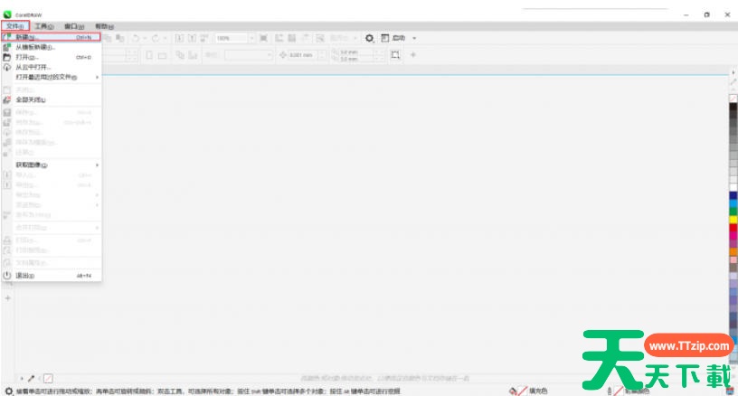Open the zoom level 100% dropdown
The width and height of the screenshot is (738, 396).
pos(251,38)
